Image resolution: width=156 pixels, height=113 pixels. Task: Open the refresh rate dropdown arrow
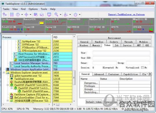22,14
